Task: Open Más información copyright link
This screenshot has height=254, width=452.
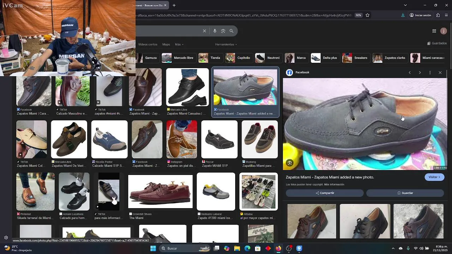Action: (334, 185)
